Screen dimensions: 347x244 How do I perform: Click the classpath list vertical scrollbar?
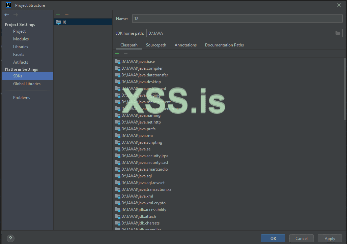pyautogui.click(x=344, y=89)
